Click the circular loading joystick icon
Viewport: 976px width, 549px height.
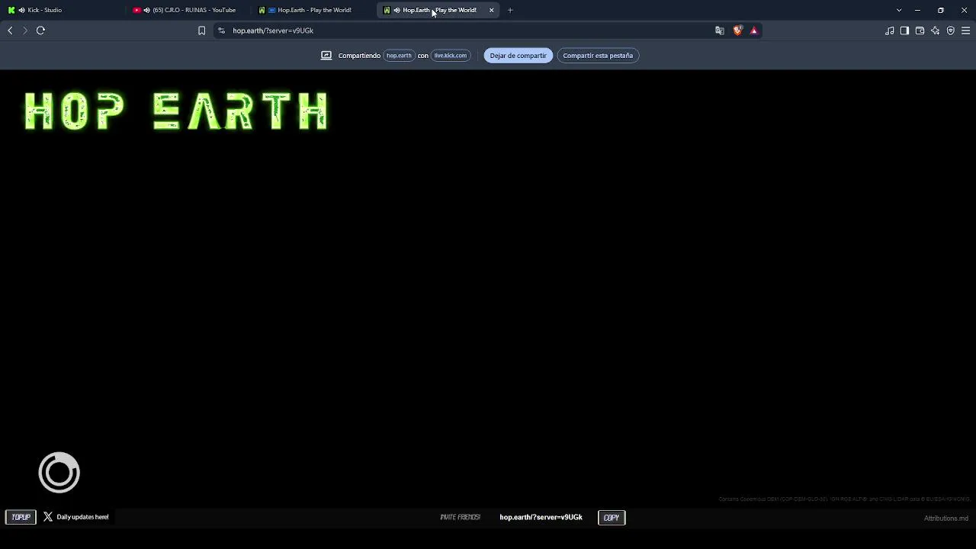tap(59, 473)
